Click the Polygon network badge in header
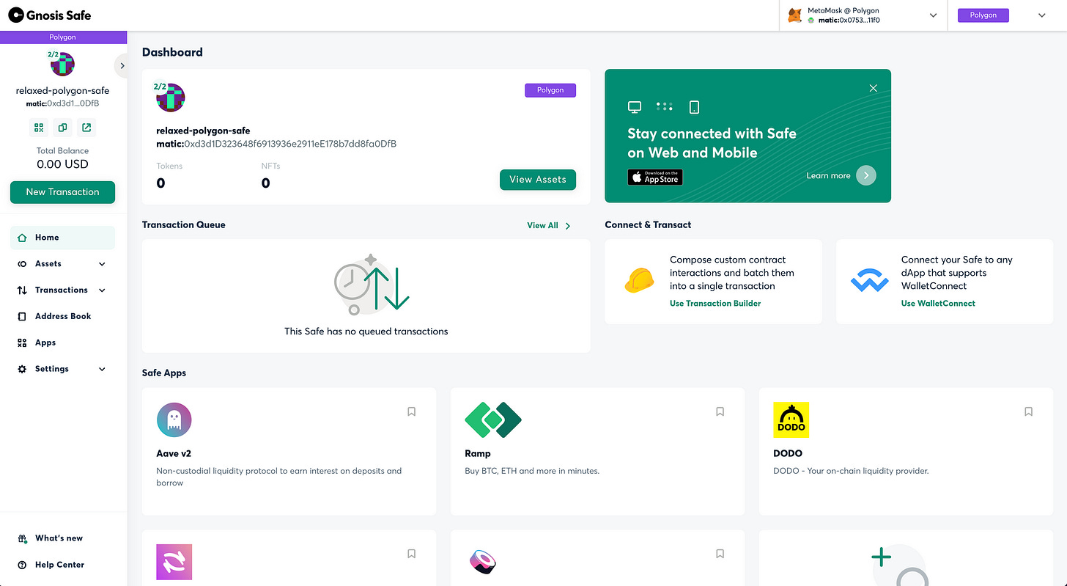 (x=983, y=15)
